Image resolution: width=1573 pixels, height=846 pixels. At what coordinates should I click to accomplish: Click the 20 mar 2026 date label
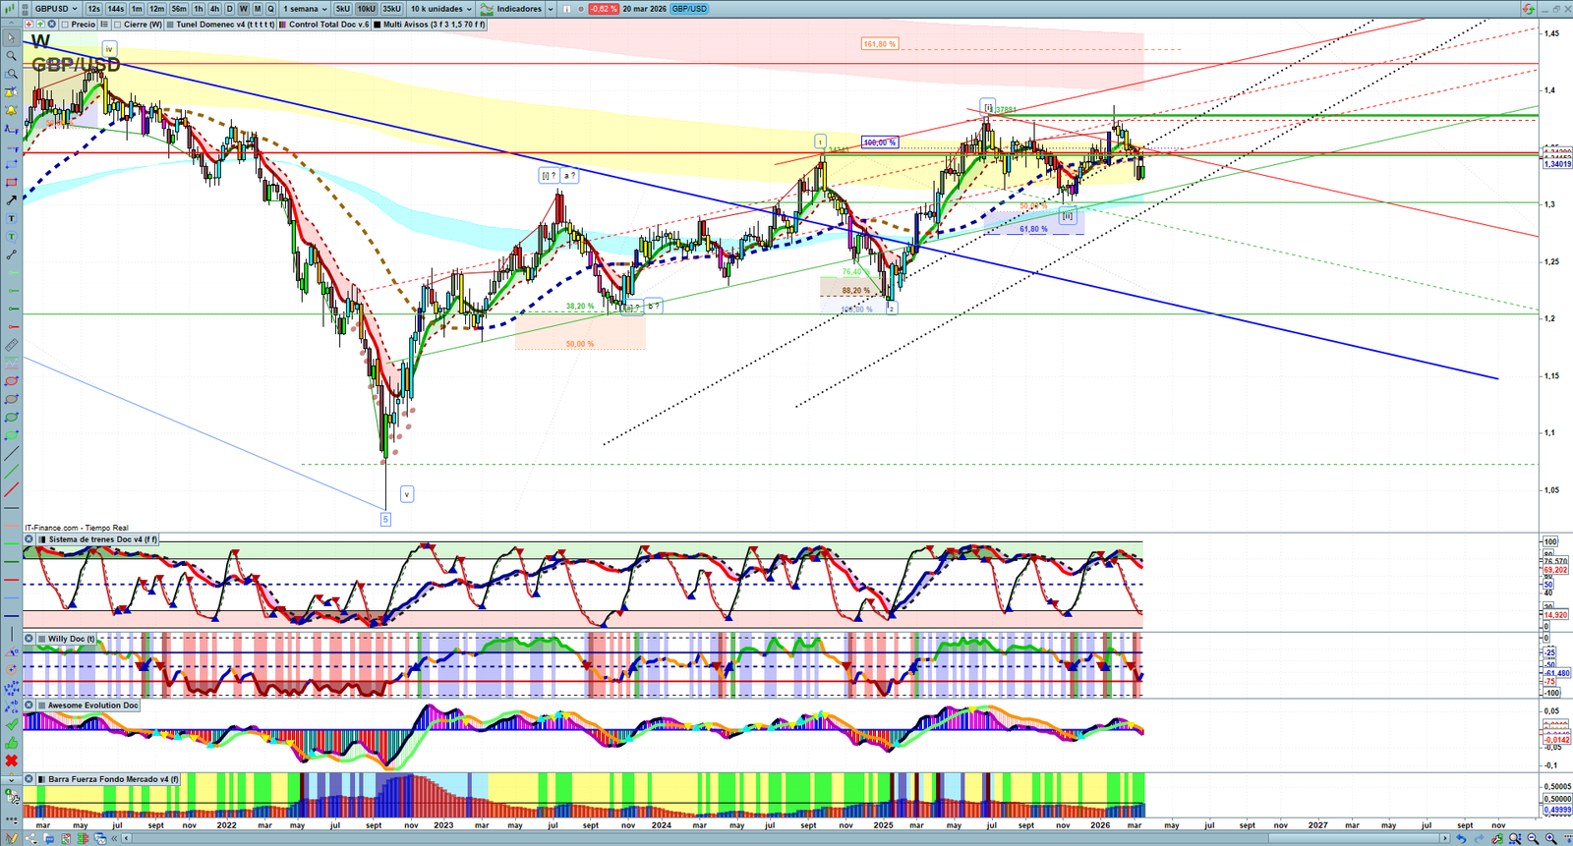(x=644, y=9)
